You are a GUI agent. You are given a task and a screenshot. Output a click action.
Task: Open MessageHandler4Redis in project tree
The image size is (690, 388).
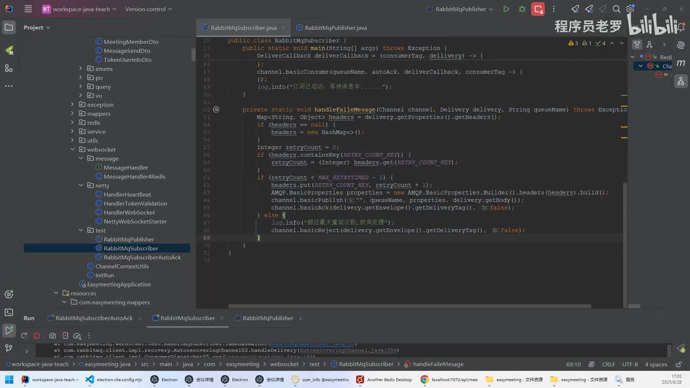click(x=134, y=177)
